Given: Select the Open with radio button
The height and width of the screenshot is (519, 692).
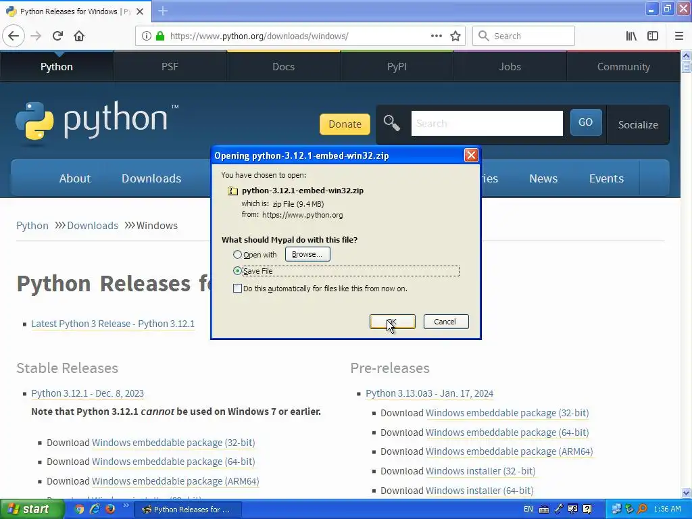Looking at the screenshot, I should [237, 255].
